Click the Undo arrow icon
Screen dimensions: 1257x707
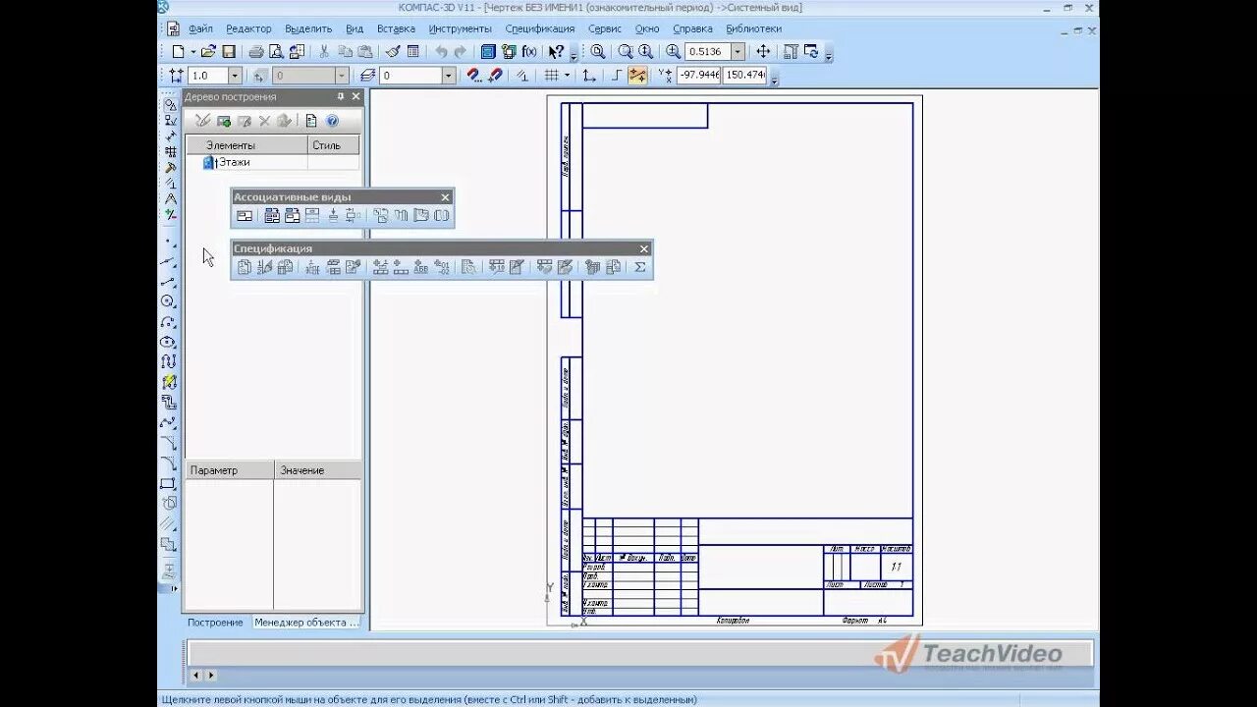(441, 52)
